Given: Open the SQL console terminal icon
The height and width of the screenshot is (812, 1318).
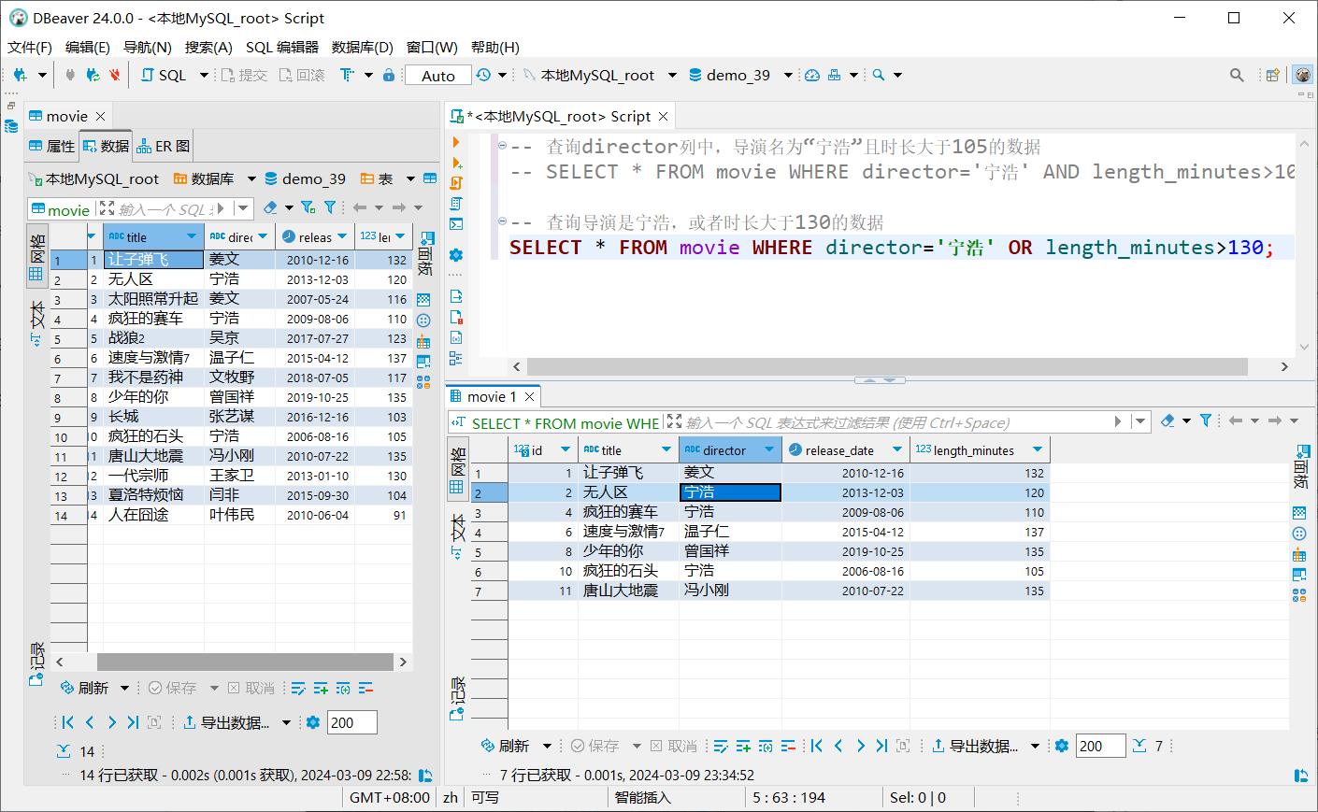Looking at the screenshot, I should (456, 224).
